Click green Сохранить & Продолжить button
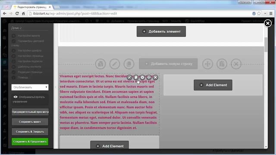The image size is (276, 155). coord(30,142)
